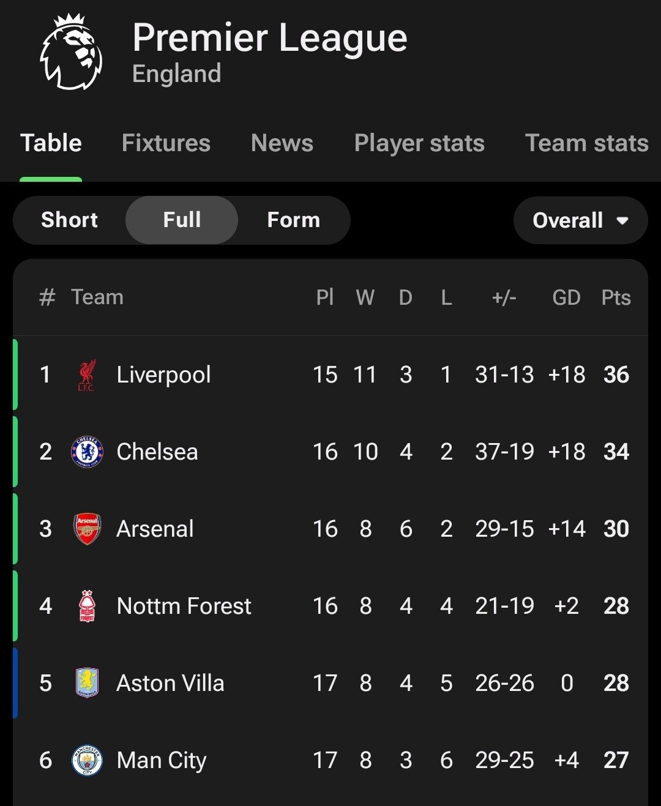The image size is (661, 806).
Task: Switch to the Player stats tab
Action: coord(419,144)
